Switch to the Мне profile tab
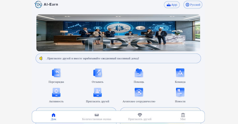The image size is (238, 124). point(183,117)
